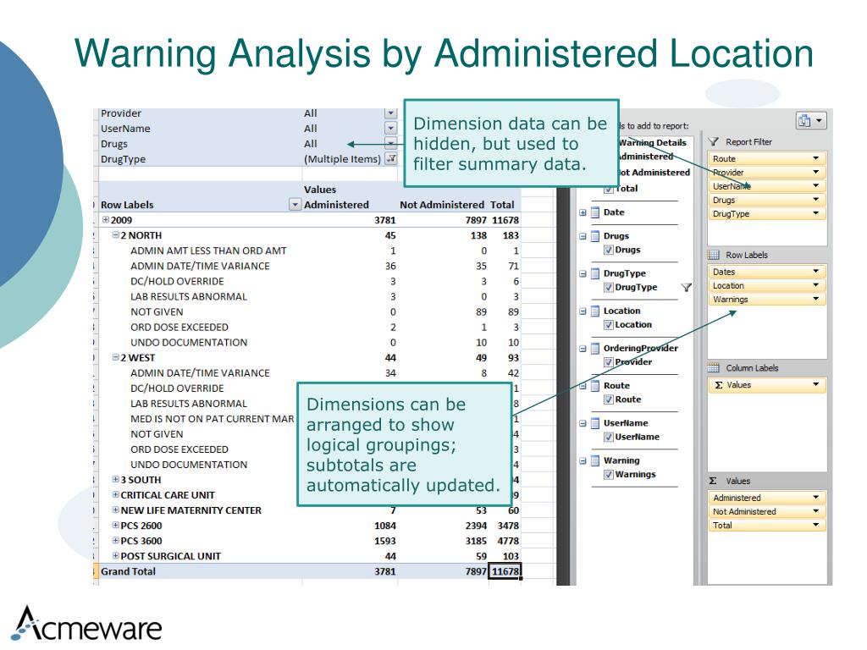Uncheck the Route field checkbox

609,399
